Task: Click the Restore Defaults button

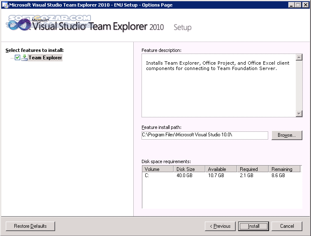Action: click(30, 226)
